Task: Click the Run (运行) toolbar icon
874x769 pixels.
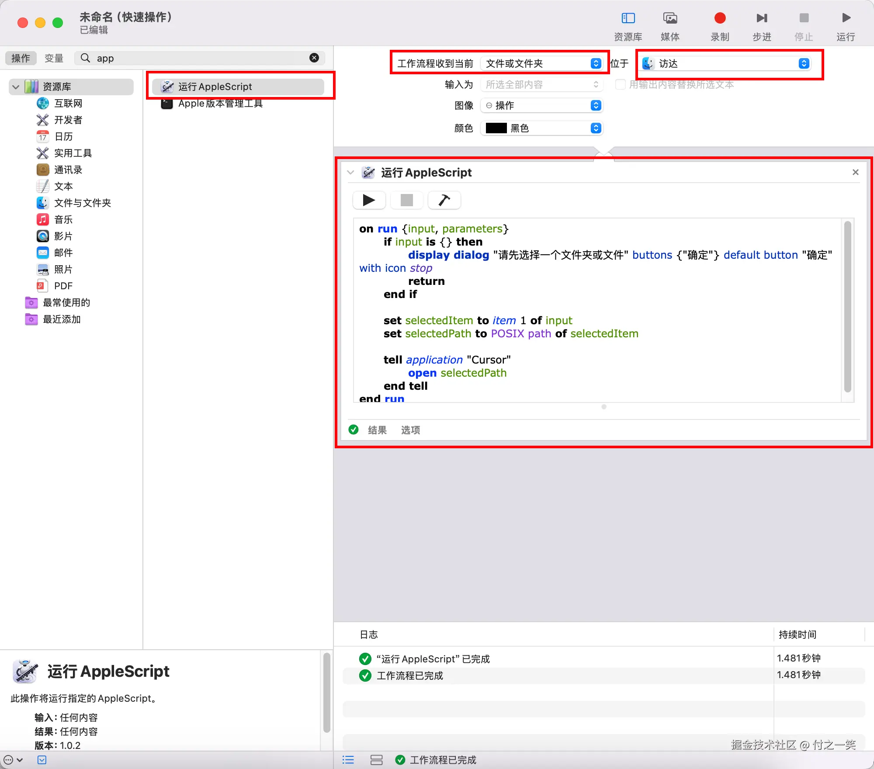Action: 846,18
